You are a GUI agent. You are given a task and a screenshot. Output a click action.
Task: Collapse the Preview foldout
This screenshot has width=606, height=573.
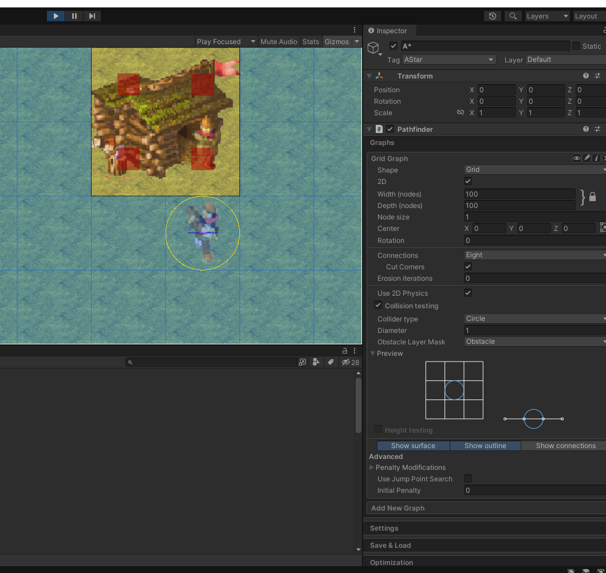(x=373, y=354)
